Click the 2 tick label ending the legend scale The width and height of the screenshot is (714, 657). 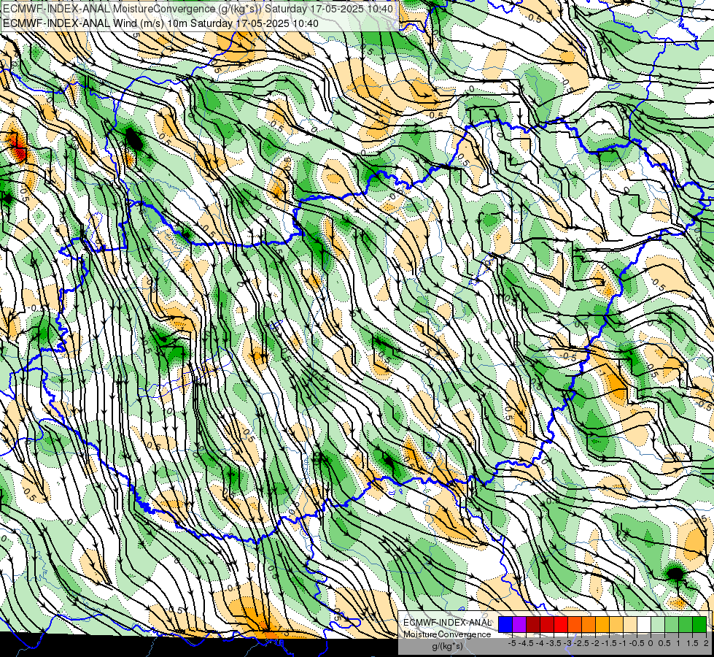(706, 643)
